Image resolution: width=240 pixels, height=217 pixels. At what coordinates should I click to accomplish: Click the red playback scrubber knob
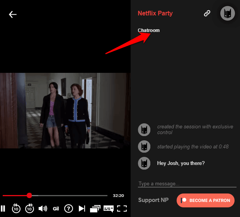[x=29, y=195]
